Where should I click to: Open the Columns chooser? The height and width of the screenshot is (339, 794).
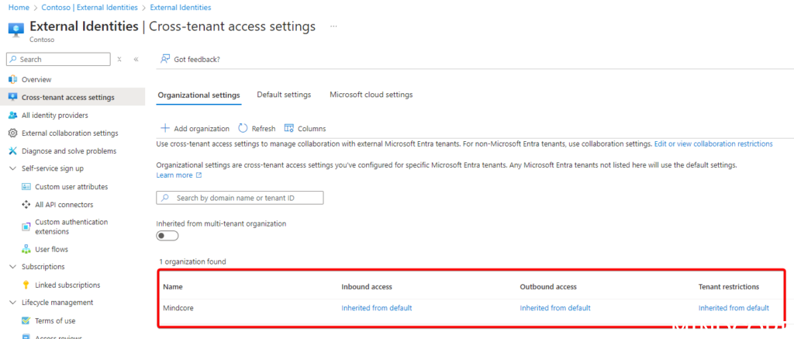point(305,129)
